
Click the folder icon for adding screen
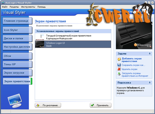(119, 59)
